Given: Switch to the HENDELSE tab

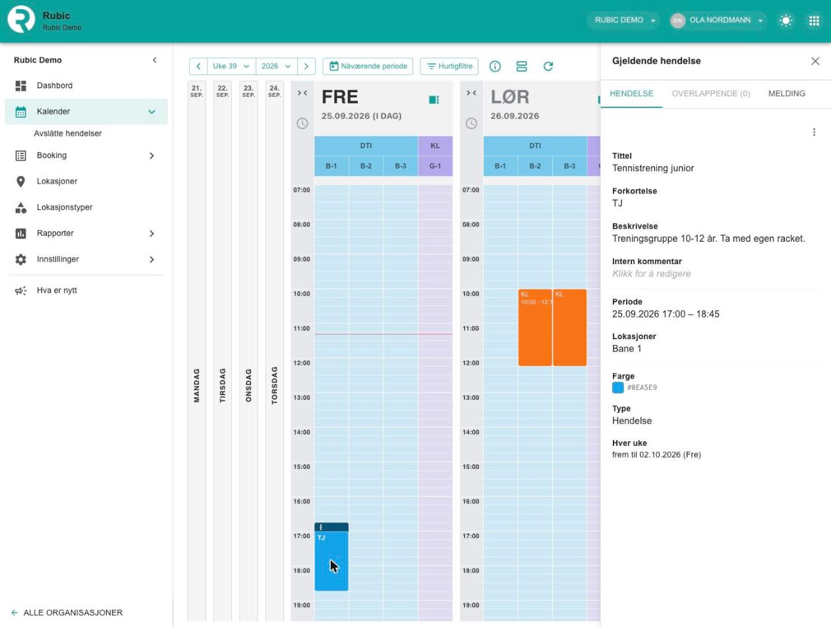Looking at the screenshot, I should [631, 94].
